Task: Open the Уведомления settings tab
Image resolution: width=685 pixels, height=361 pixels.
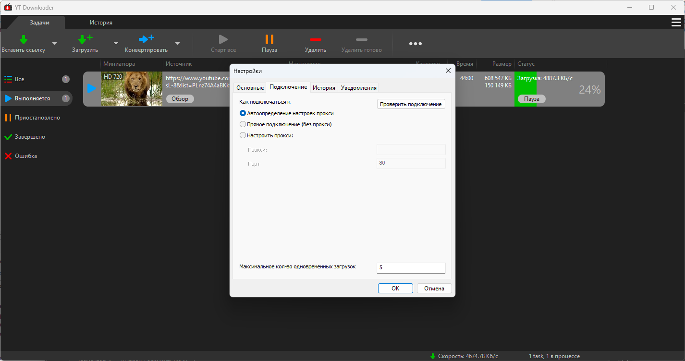Action: point(358,88)
